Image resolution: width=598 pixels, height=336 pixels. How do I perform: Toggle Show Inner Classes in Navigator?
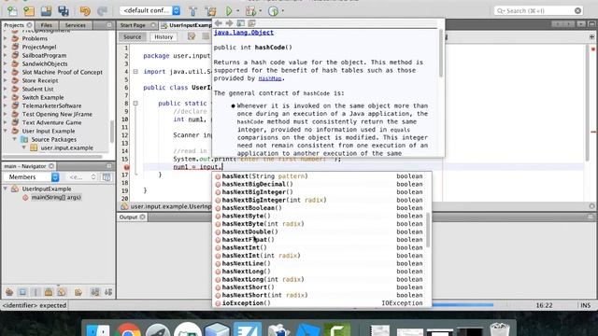[62, 292]
